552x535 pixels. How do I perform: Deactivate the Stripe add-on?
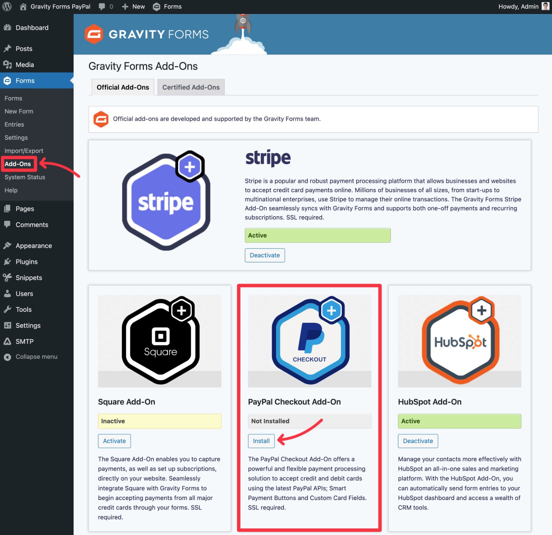click(265, 255)
